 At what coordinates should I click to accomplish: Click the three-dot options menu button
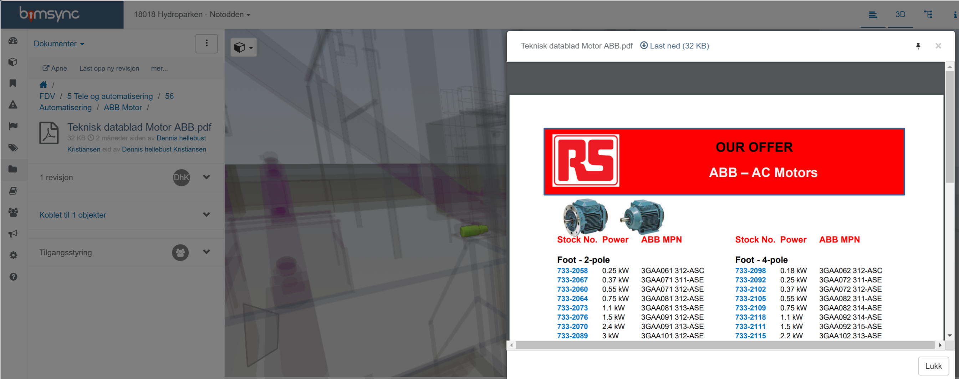[x=206, y=43]
